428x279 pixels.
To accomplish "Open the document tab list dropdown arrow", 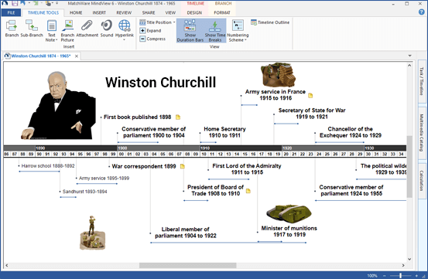I will (409, 56).
